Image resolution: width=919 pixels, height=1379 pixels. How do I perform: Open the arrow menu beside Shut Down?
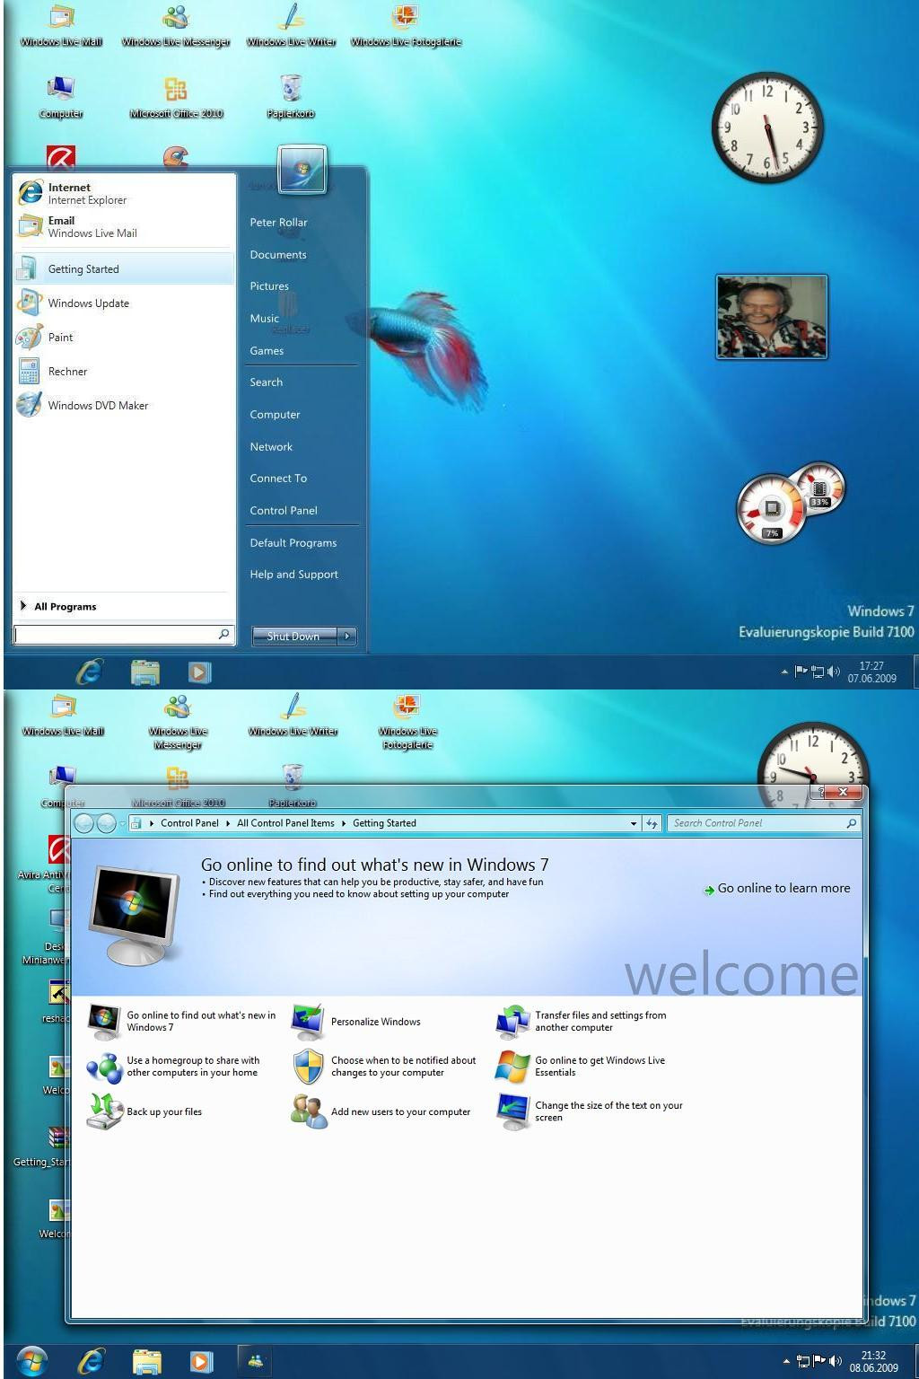[x=347, y=636]
